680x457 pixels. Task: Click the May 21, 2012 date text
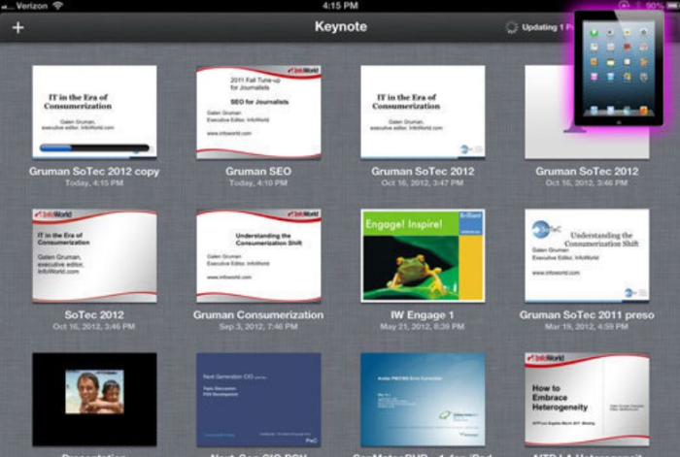click(423, 327)
